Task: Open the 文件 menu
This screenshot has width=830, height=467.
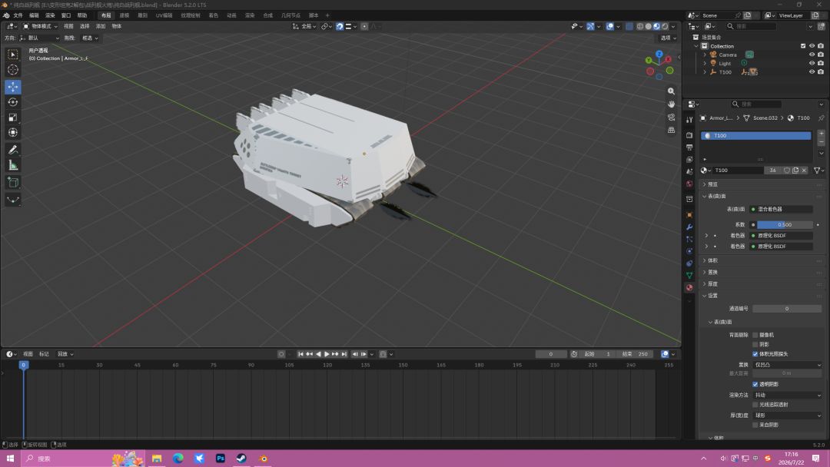Action: [18, 15]
